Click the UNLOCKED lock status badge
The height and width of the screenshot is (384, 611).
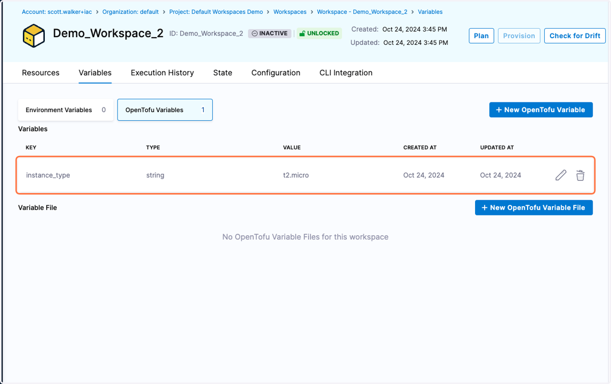coord(319,34)
